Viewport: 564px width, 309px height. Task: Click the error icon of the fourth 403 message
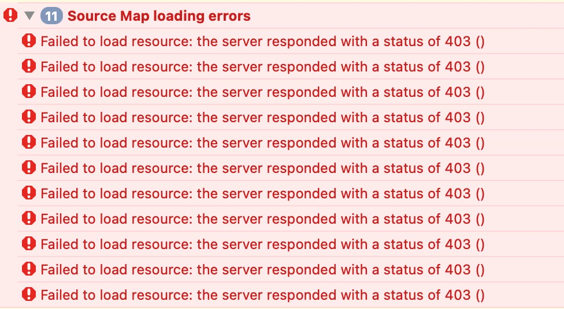(29, 116)
